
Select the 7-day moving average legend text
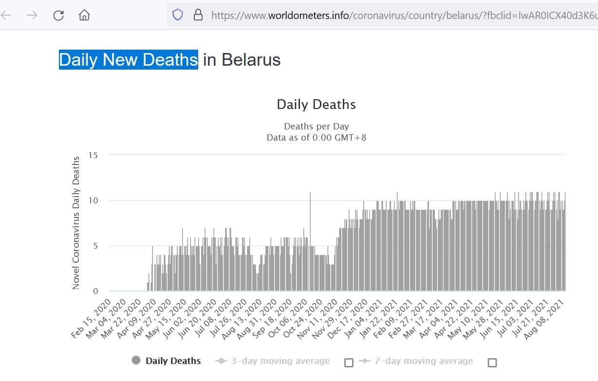423,361
